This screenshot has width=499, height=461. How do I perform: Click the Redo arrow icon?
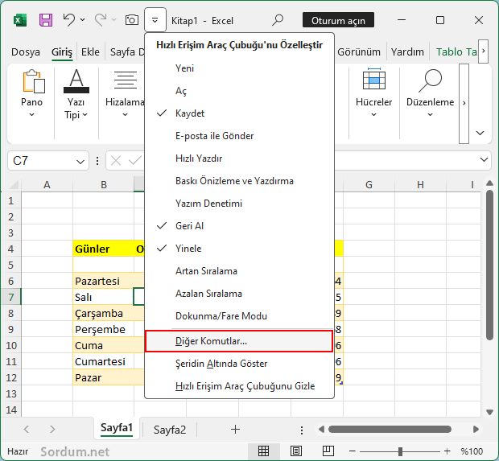(101, 20)
